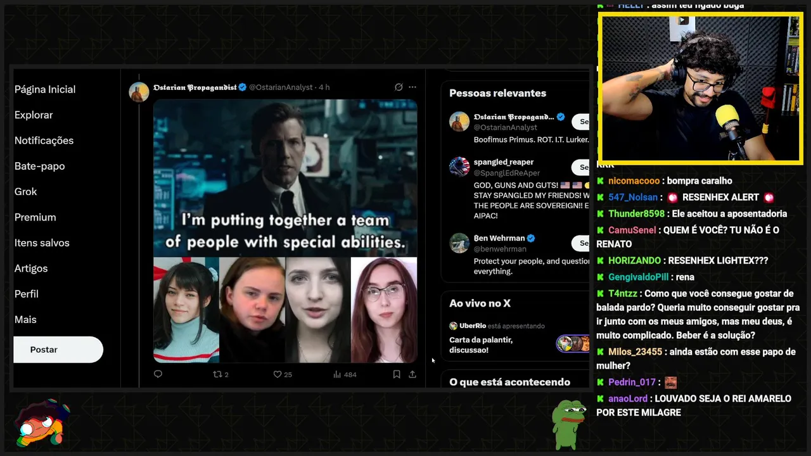Click Ben Wehrman's verified badge
The image size is (811, 456).
531,238
